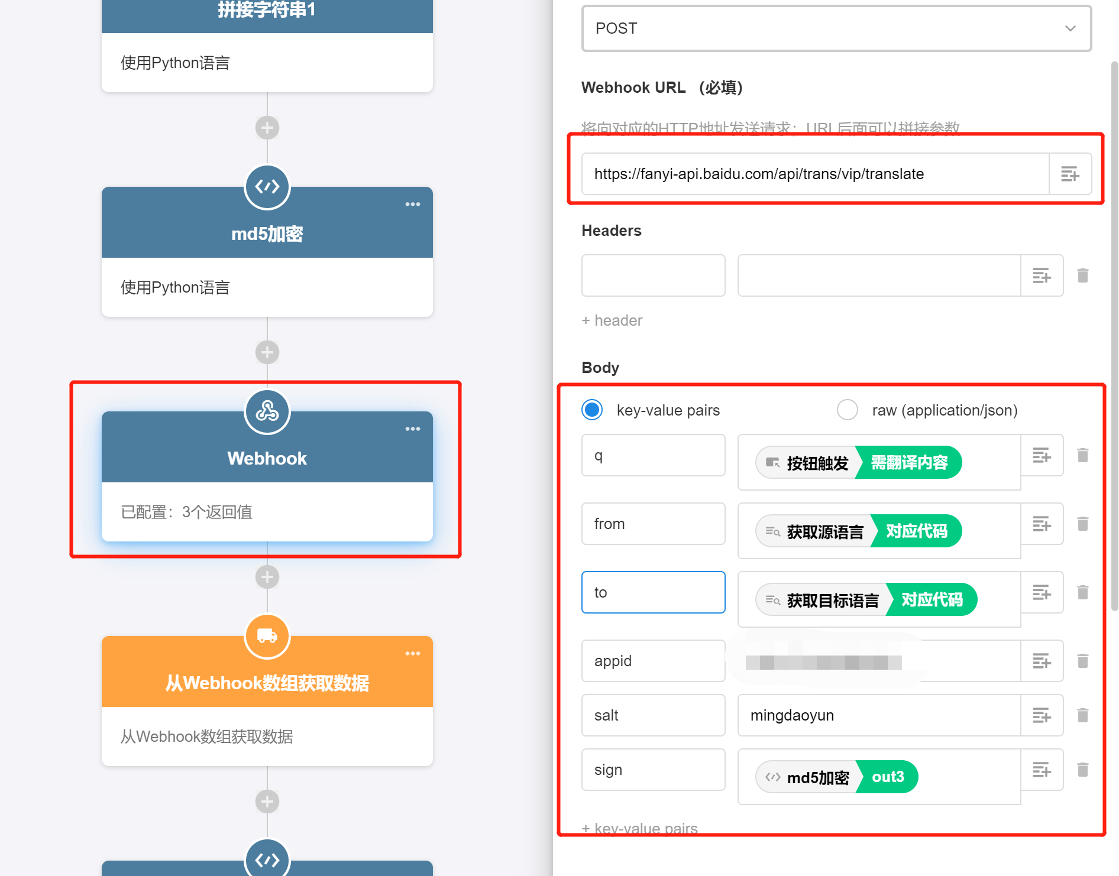Delete the 'to' key-value pair
Viewport: 1119px width, 876px height.
pos(1083,592)
